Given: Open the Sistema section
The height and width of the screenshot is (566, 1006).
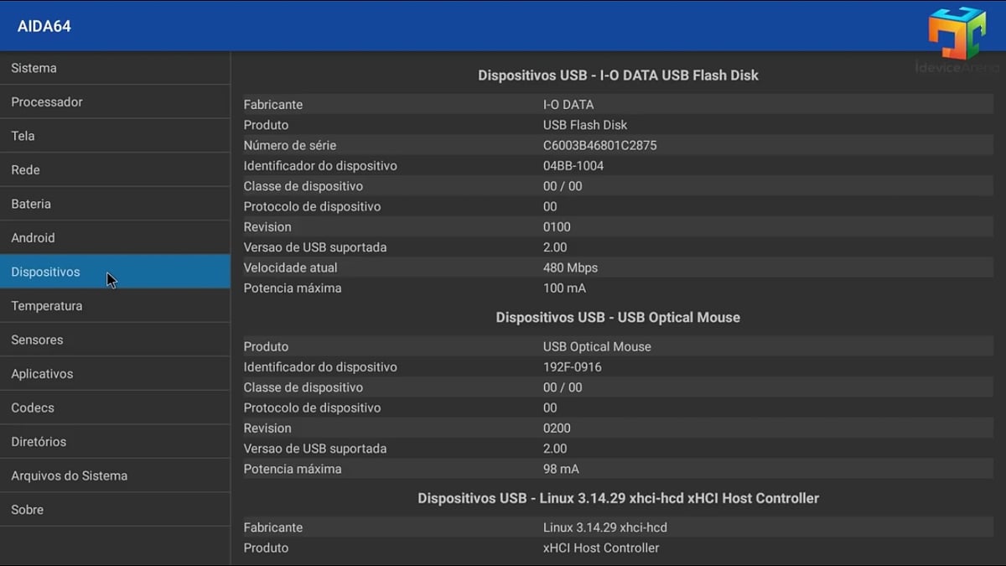Looking at the screenshot, I should click(115, 68).
